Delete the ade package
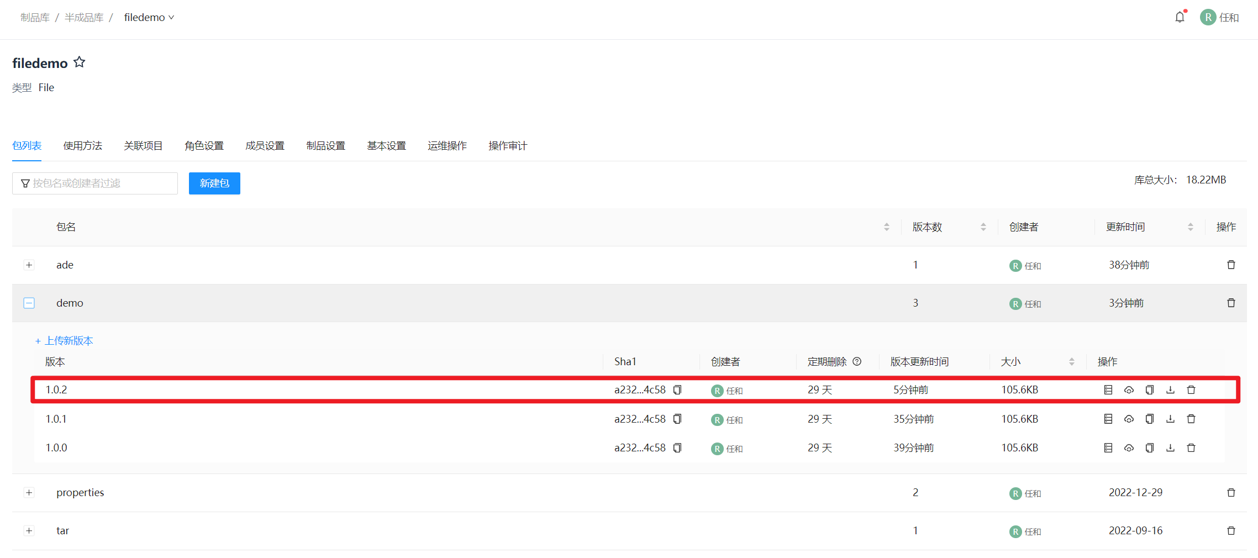Screen dimensions: 1258x558 click(x=1231, y=265)
